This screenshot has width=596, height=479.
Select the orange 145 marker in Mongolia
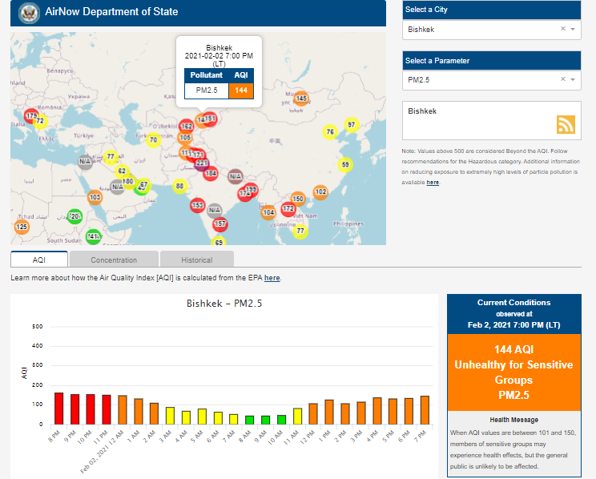point(301,99)
